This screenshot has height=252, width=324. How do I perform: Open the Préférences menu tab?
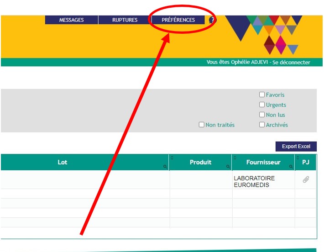(178, 20)
